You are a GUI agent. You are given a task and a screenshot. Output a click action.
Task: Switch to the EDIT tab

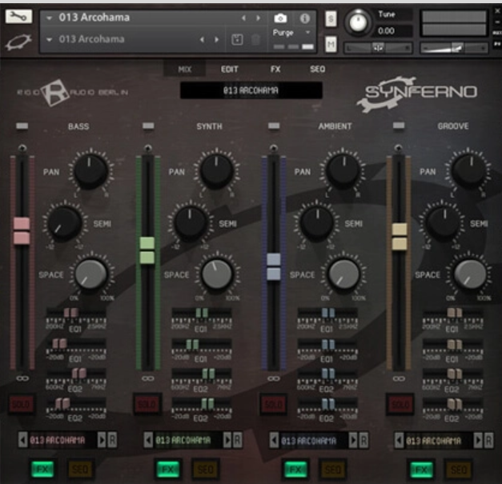230,69
